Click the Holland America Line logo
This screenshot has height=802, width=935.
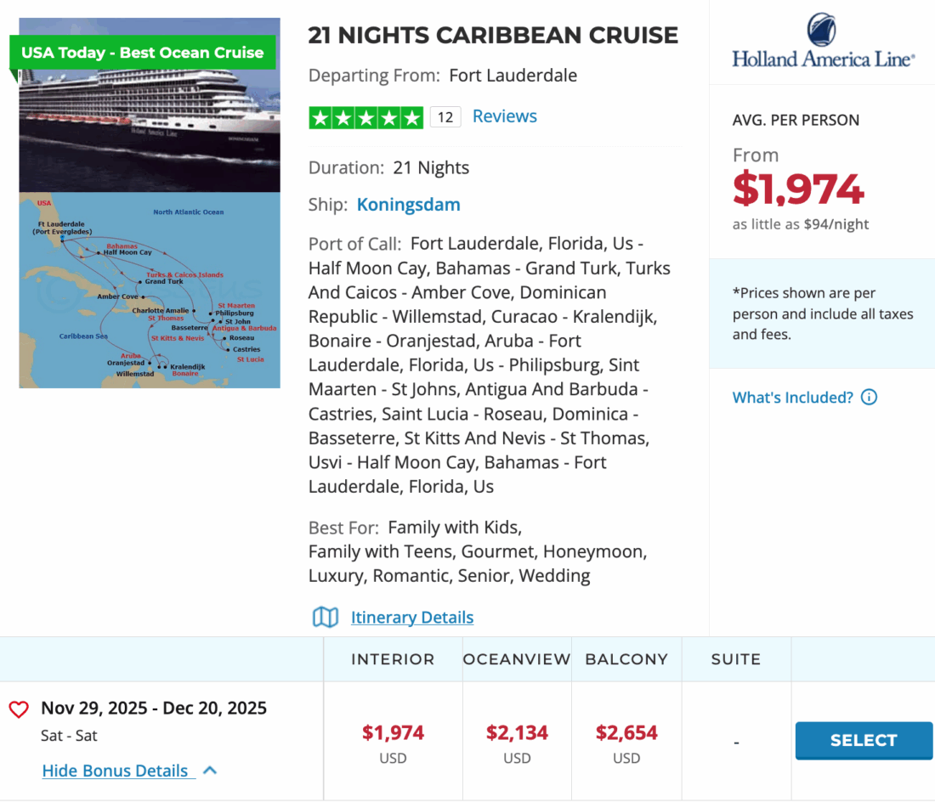click(823, 41)
